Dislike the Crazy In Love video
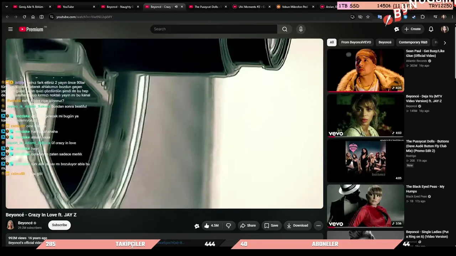 click(228, 225)
